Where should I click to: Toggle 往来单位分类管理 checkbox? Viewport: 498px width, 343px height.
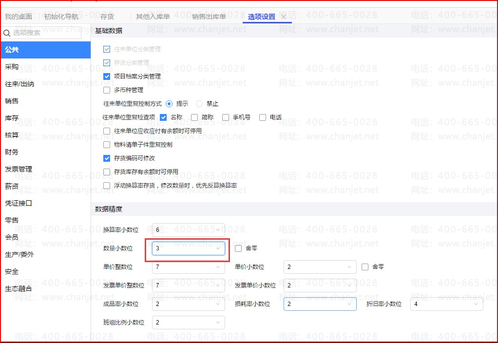[107, 49]
